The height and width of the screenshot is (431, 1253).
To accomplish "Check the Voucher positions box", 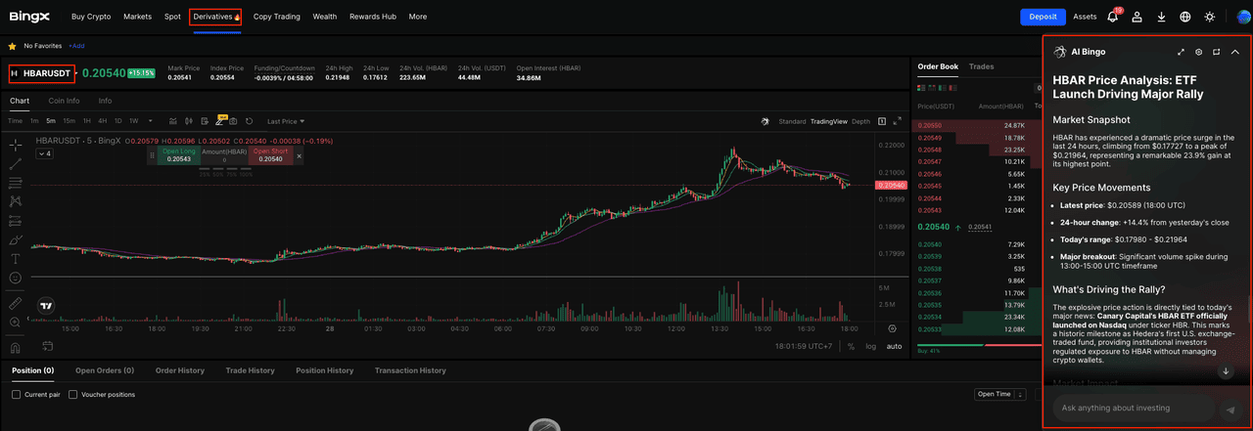I will click(72, 395).
